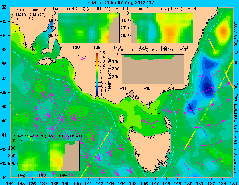Viewport: 239px width, 185px height.
Task: Click the 146 longitude label on bottom axis
Action: point(144,183)
